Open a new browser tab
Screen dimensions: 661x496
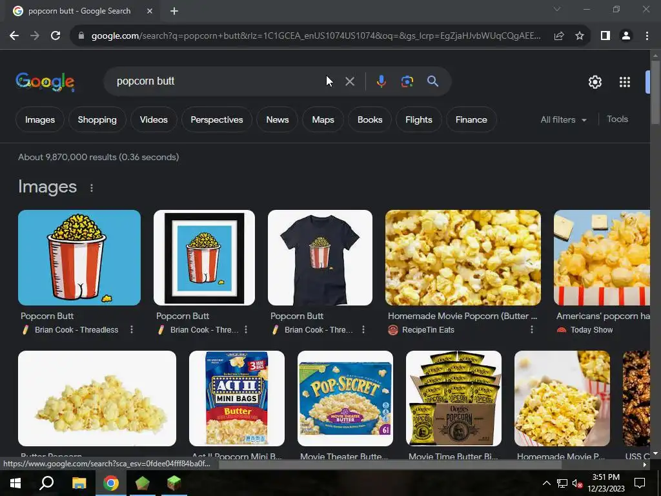(174, 11)
